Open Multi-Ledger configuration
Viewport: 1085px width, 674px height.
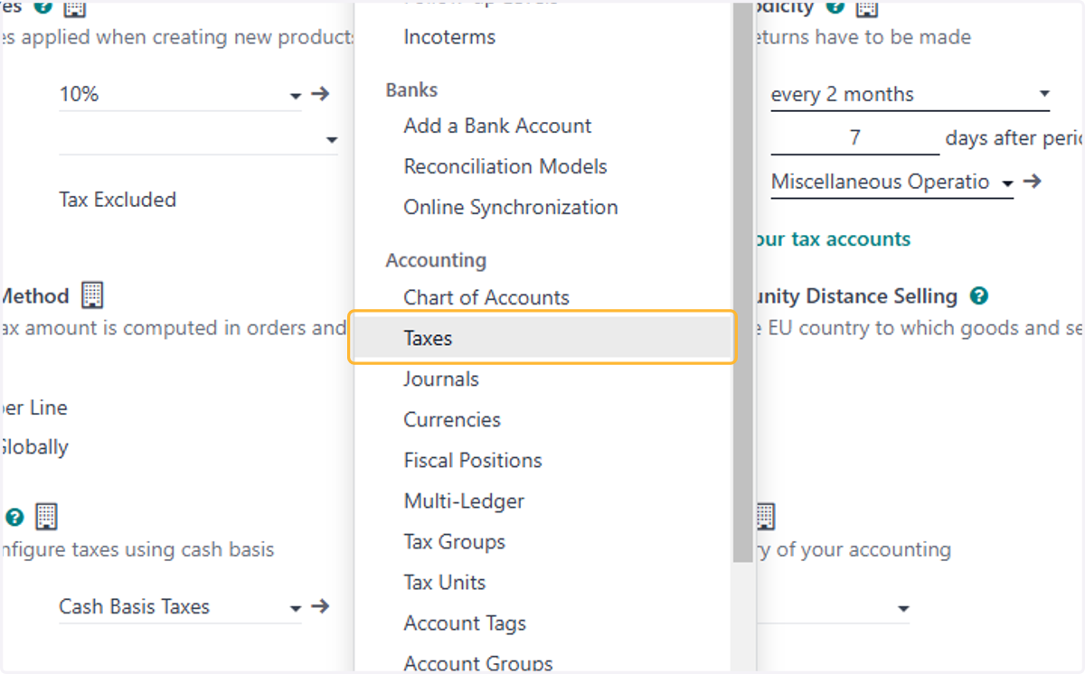pyautogui.click(x=464, y=501)
